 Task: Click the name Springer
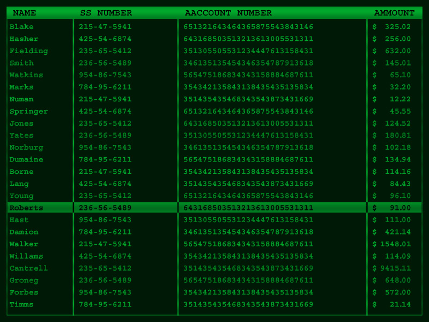point(28,112)
